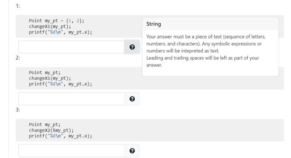This screenshot has width=291, height=158.
Task: Click "Point my_pt;" in the third code block
Action: click(x=44, y=124)
